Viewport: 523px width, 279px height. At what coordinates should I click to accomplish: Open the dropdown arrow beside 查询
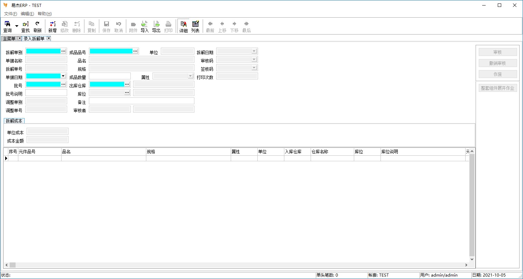[17, 26]
